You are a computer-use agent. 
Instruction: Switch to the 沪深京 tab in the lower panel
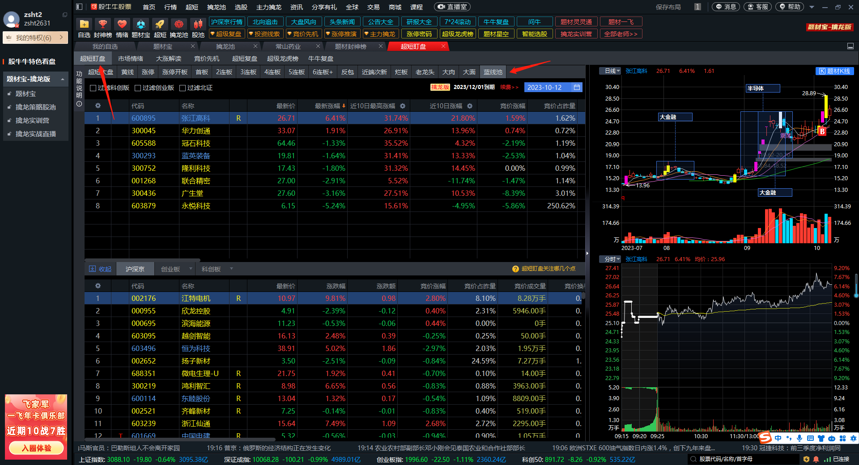(x=135, y=269)
